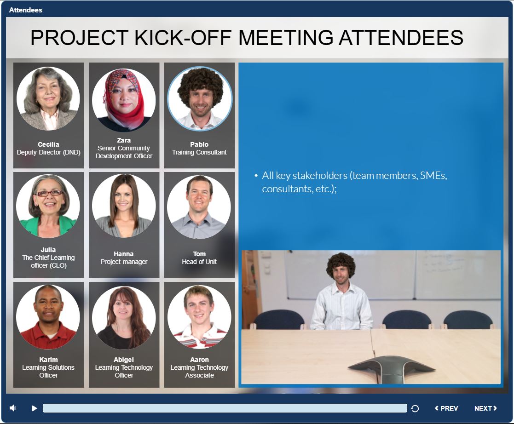This screenshot has width=514, height=424.
Task: Open Julia the Chief Learning Officer's photo
Action: (x=48, y=206)
